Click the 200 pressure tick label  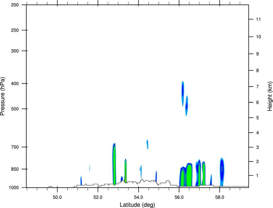(15, 5)
